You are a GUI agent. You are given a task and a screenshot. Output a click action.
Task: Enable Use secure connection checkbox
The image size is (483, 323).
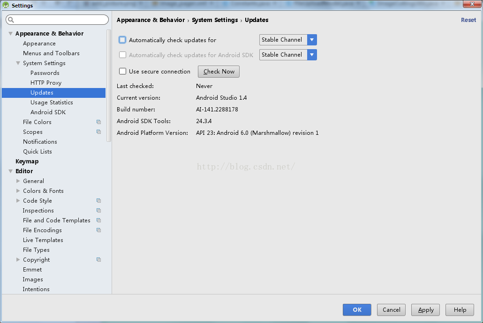tap(122, 71)
